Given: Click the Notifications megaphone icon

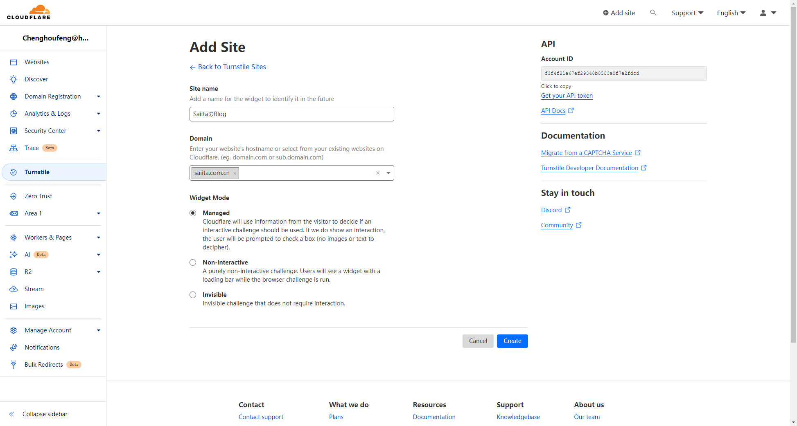Looking at the screenshot, I should pyautogui.click(x=14, y=348).
